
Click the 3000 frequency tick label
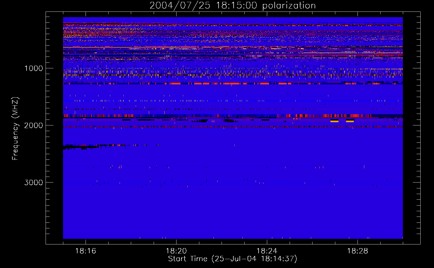[34, 183]
